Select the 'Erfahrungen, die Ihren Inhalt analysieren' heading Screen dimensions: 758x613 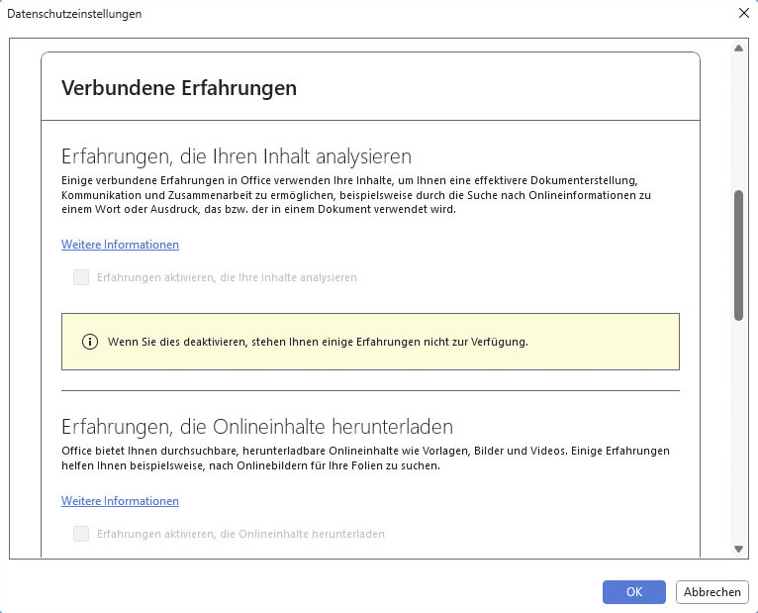click(x=237, y=156)
